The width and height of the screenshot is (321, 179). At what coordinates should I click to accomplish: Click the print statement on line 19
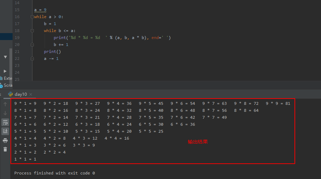point(112,38)
